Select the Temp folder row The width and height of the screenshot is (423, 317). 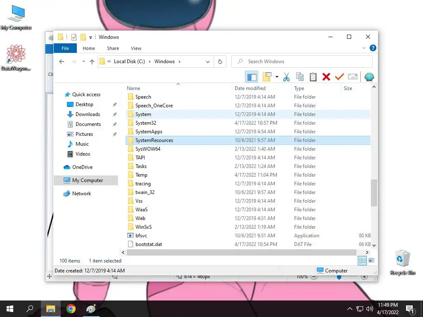click(x=248, y=175)
